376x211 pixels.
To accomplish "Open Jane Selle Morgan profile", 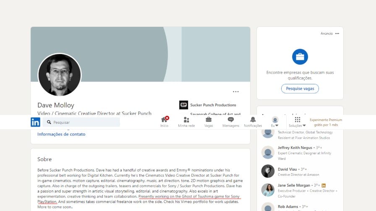I will (294, 185).
